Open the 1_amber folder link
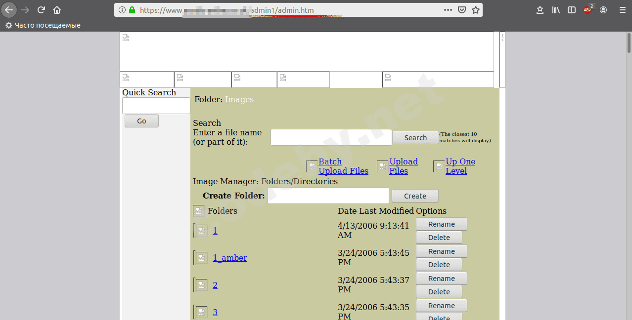 [x=230, y=258]
